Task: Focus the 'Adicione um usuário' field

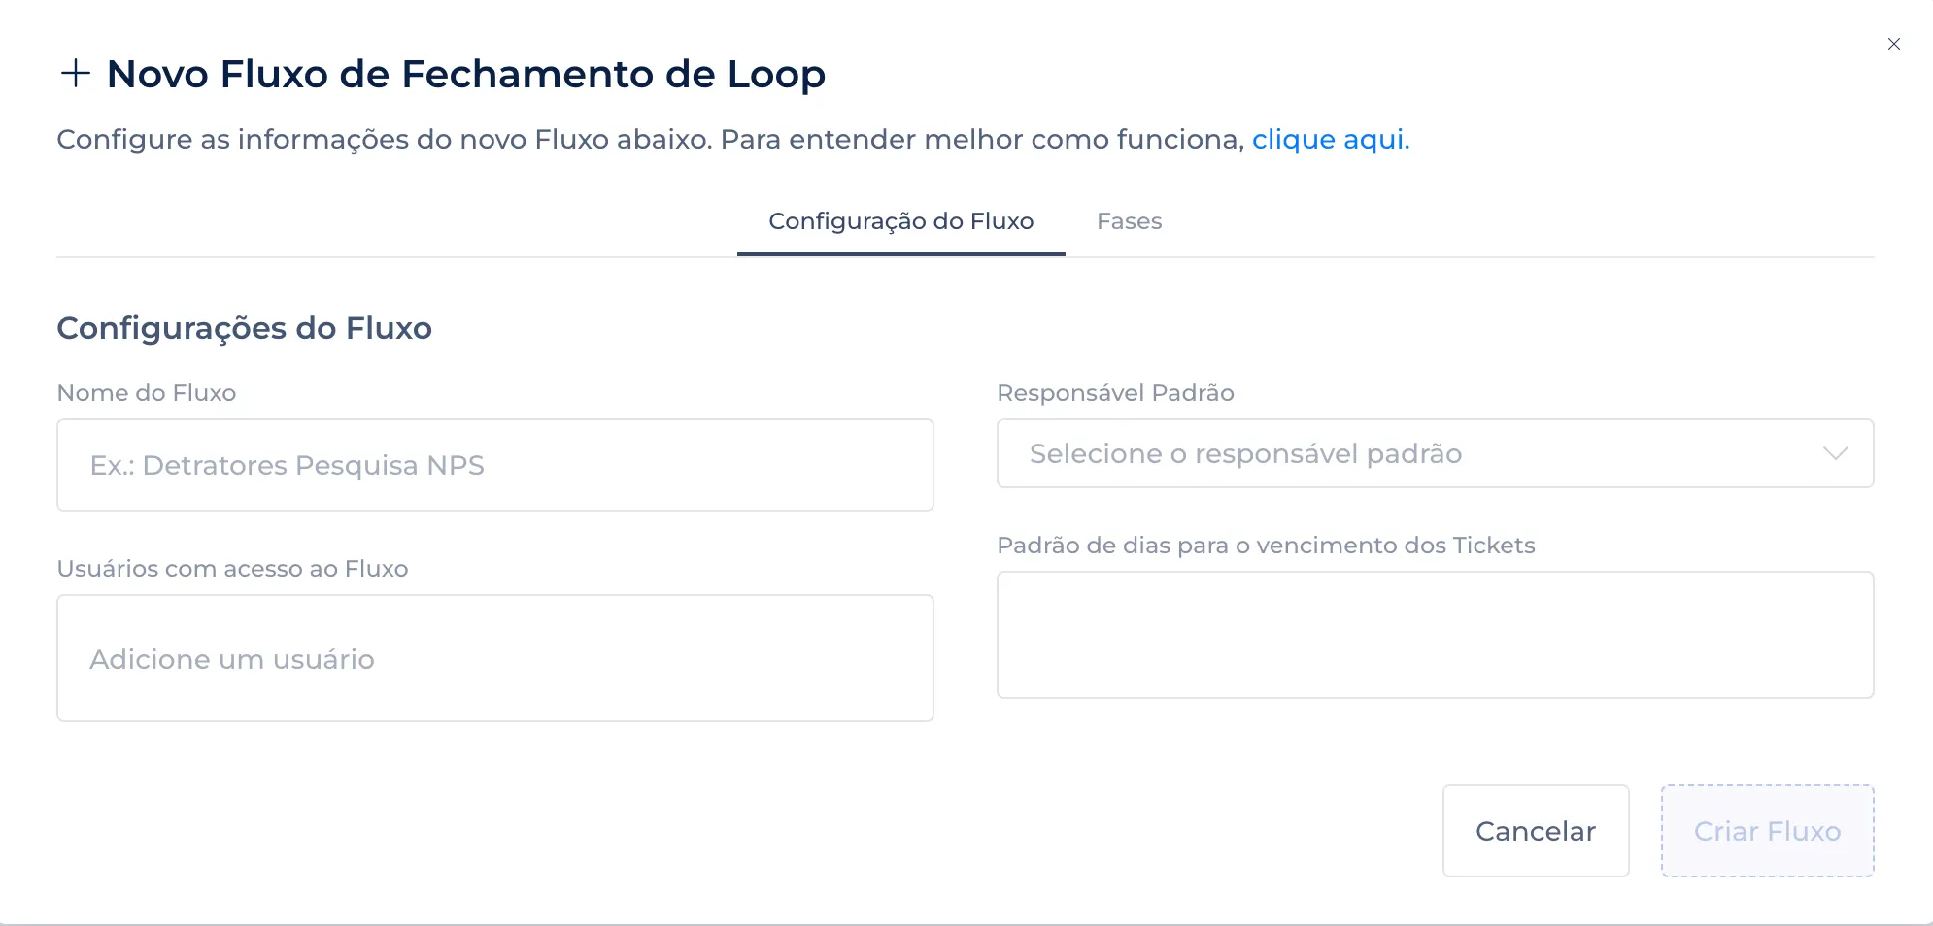Action: 494,658
